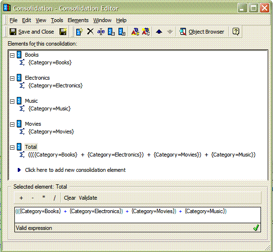Collapse the Total element node
Viewport: 273px width, 252px height.
12,147
